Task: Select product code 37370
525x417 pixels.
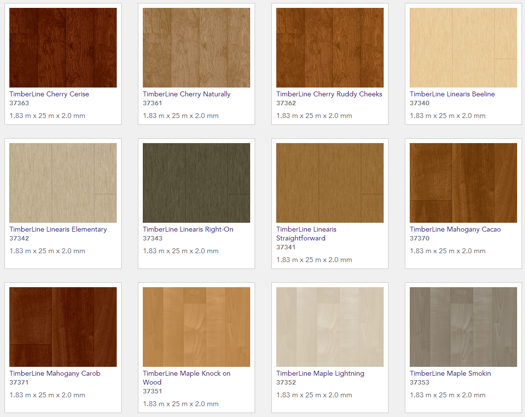Action: [420, 238]
